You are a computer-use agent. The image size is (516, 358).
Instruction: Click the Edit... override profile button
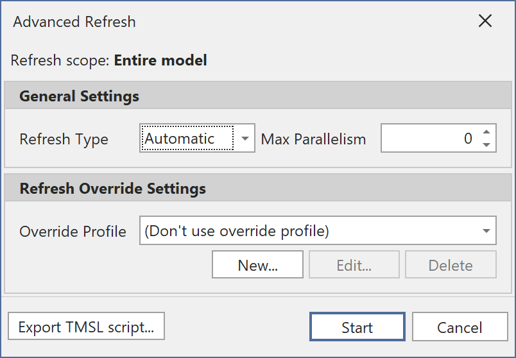(x=354, y=265)
